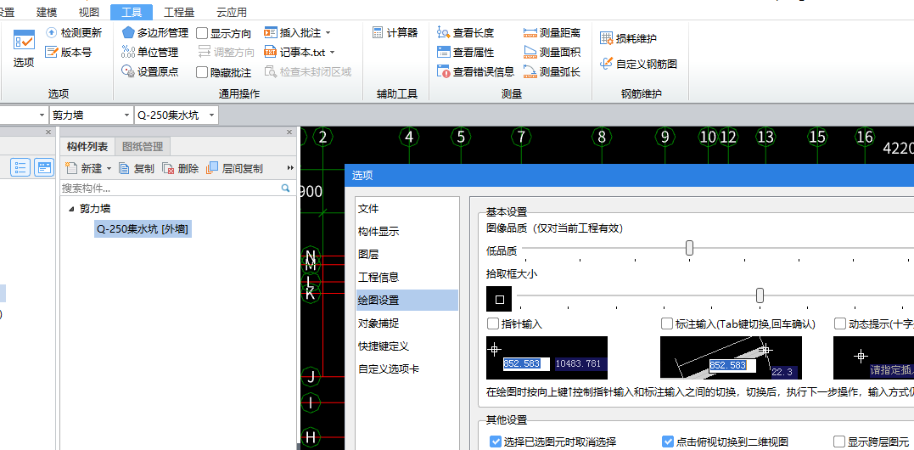Select 快捷键定义 in the options dialog
Image resolution: width=914 pixels, height=450 pixels.
tap(407, 346)
